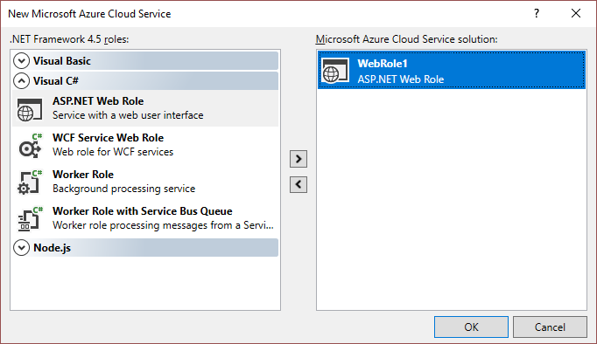Expand the Visual Basic roles group
Image resolution: width=597 pixels, height=344 pixels.
click(21, 61)
